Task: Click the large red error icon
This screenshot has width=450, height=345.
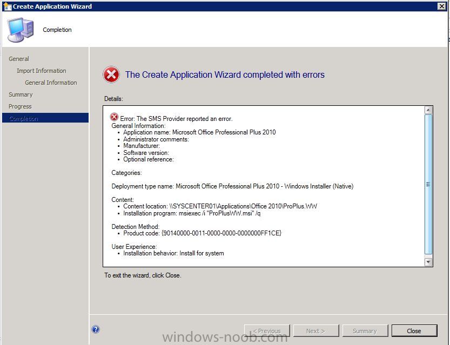Action: [x=111, y=75]
